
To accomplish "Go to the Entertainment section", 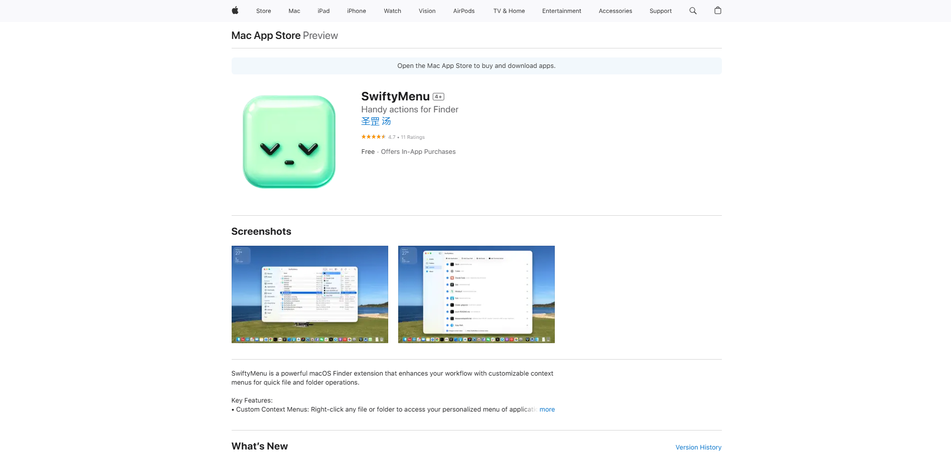I will tap(561, 10).
